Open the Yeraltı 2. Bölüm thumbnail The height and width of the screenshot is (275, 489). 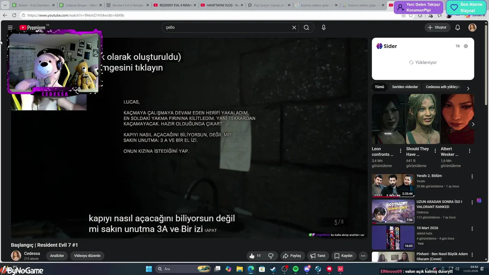(x=393, y=185)
